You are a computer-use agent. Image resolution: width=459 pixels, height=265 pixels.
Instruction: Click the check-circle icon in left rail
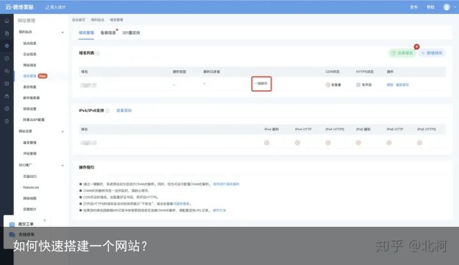[x=7, y=59]
